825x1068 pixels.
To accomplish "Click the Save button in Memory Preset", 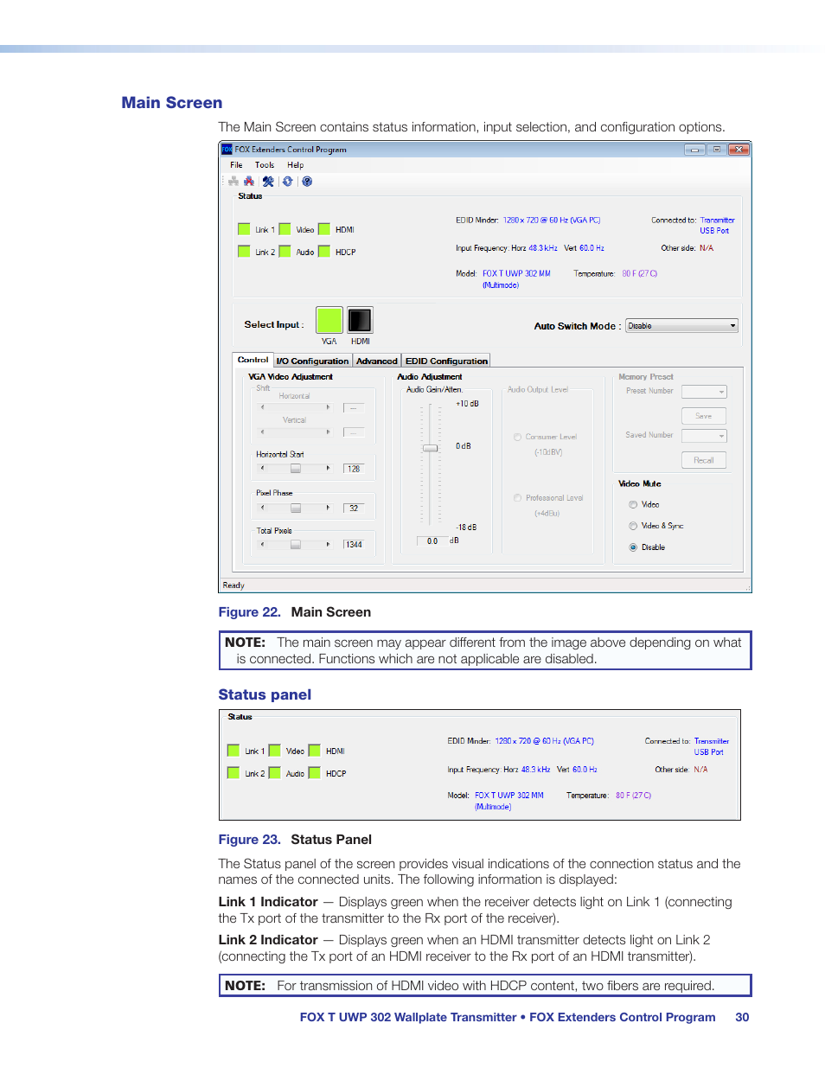I will pos(704,416).
